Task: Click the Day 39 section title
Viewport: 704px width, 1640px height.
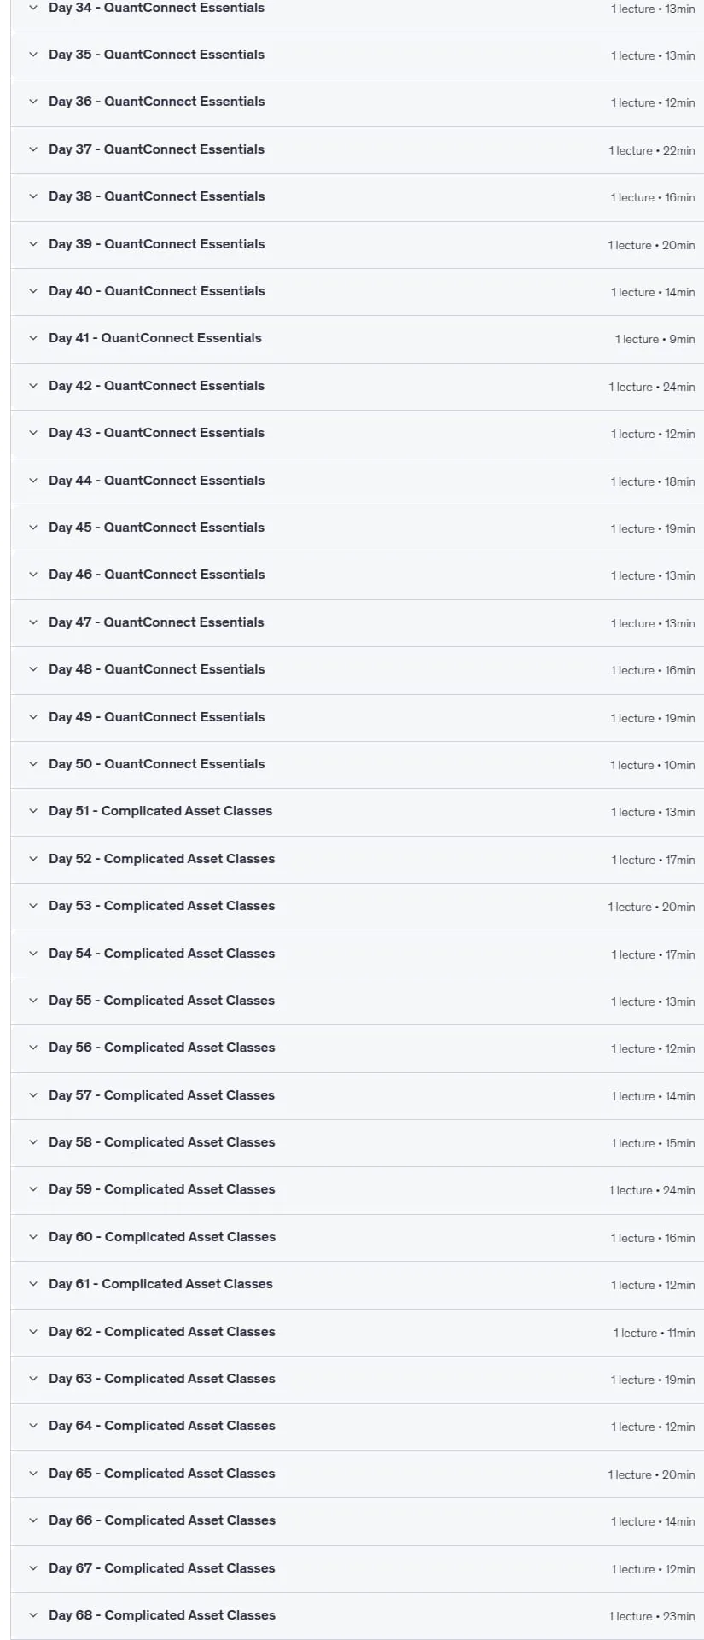Action: pos(157,244)
